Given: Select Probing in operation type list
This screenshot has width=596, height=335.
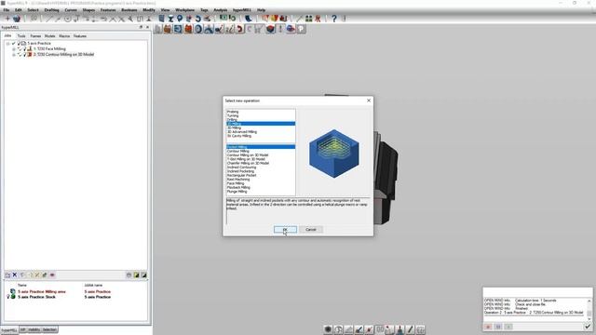Looking at the screenshot, I should point(233,112).
